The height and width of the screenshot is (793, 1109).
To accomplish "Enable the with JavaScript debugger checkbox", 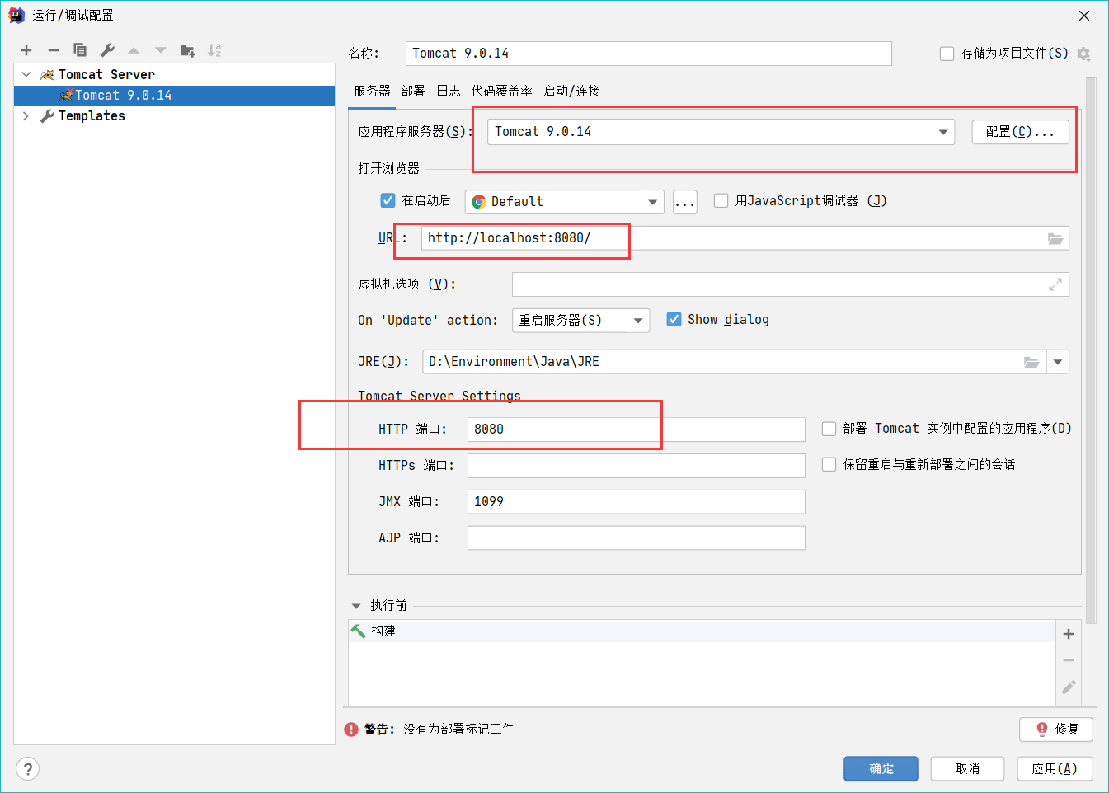I will (721, 200).
